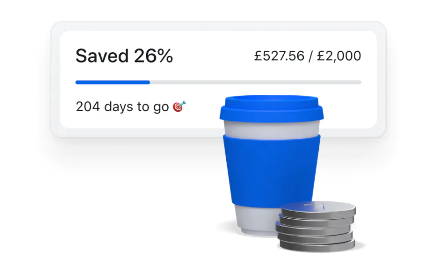Click the "Saved 26%" heading
This screenshot has height=270, width=437.
pos(124,56)
